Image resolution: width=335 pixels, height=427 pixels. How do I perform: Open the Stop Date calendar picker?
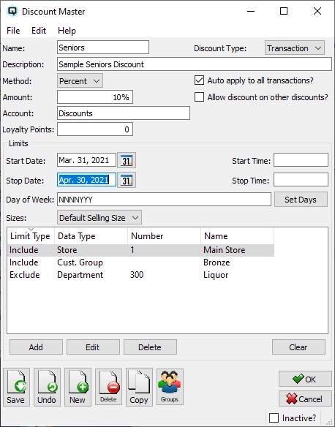click(x=127, y=180)
